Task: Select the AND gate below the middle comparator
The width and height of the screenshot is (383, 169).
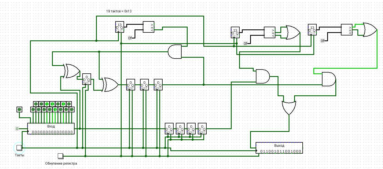Action: tap(263, 76)
